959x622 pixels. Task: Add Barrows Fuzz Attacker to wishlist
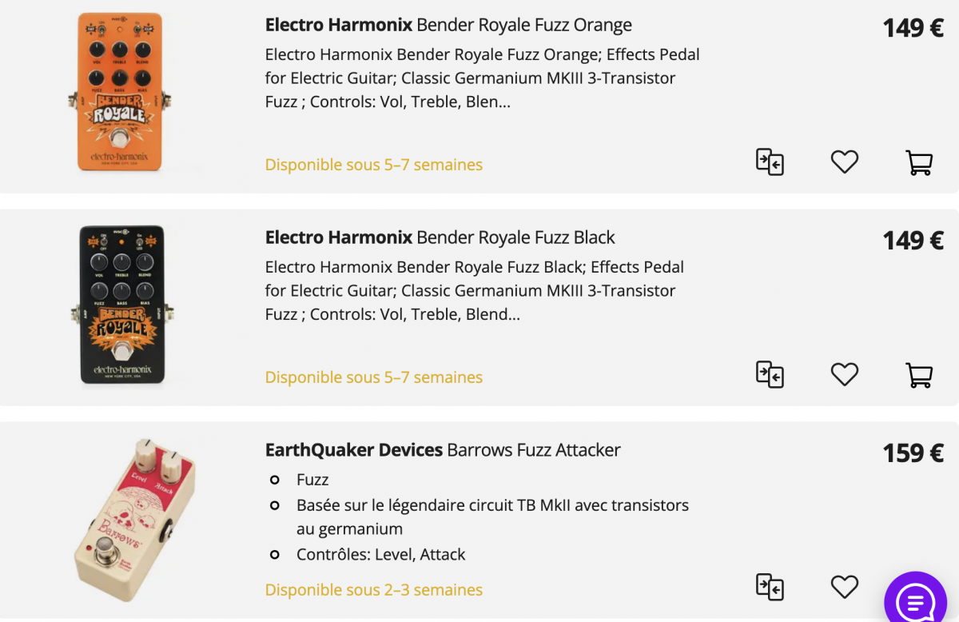pyautogui.click(x=844, y=587)
